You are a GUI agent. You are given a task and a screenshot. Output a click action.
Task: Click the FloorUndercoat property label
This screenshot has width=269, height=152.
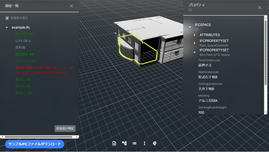[x=209, y=60]
